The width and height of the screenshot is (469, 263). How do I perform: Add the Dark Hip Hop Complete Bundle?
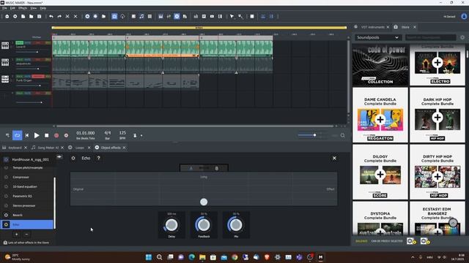tap(437, 117)
